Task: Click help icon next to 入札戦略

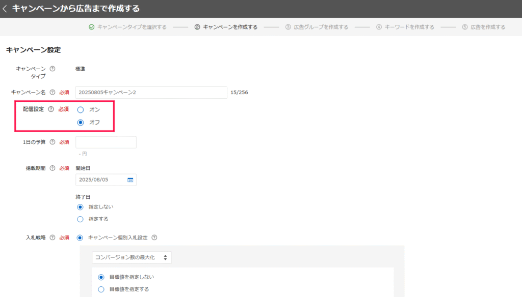Action: click(53, 237)
